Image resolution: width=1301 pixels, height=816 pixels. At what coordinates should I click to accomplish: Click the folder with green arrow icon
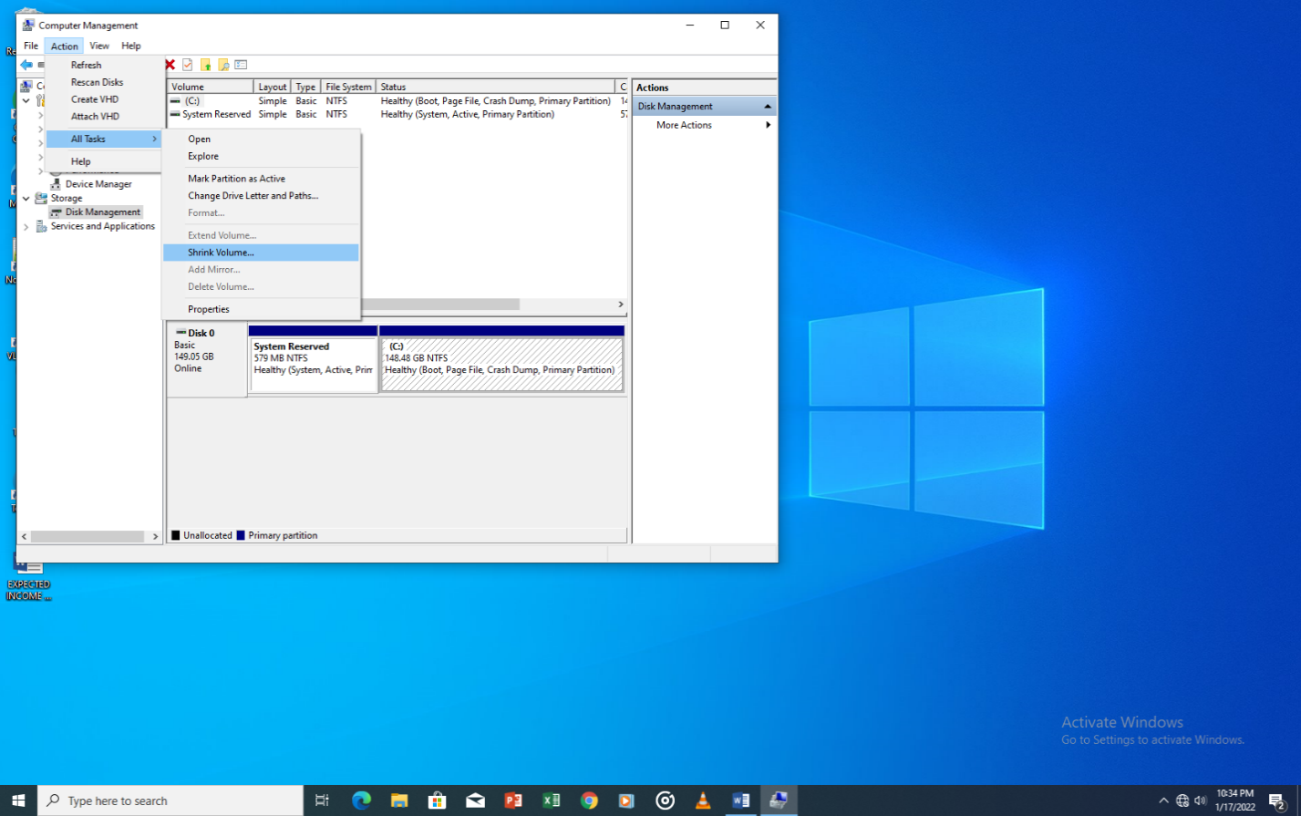[x=205, y=65]
